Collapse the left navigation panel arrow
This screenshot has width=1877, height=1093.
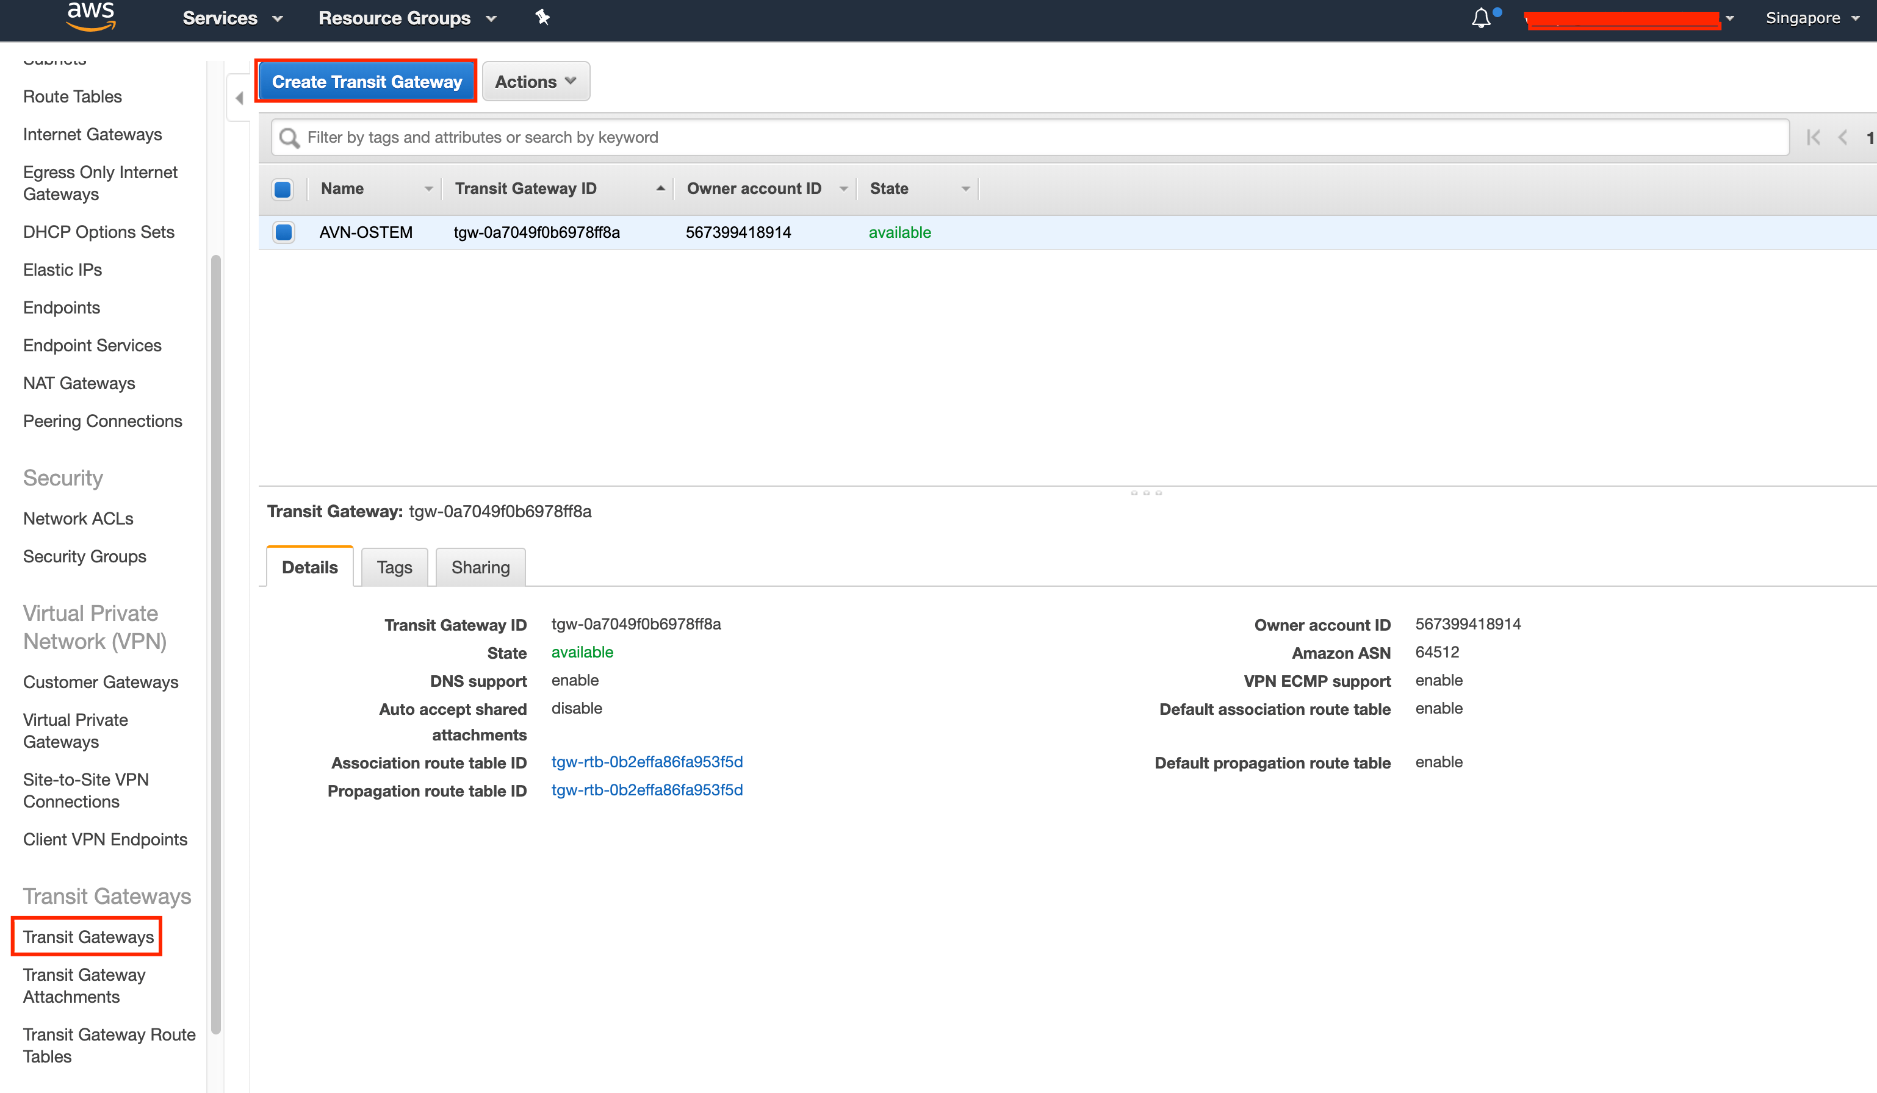point(239,98)
